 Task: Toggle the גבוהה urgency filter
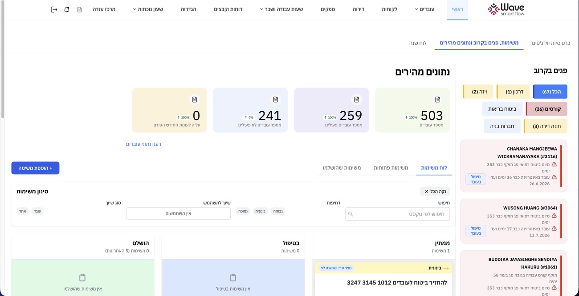click(x=277, y=211)
